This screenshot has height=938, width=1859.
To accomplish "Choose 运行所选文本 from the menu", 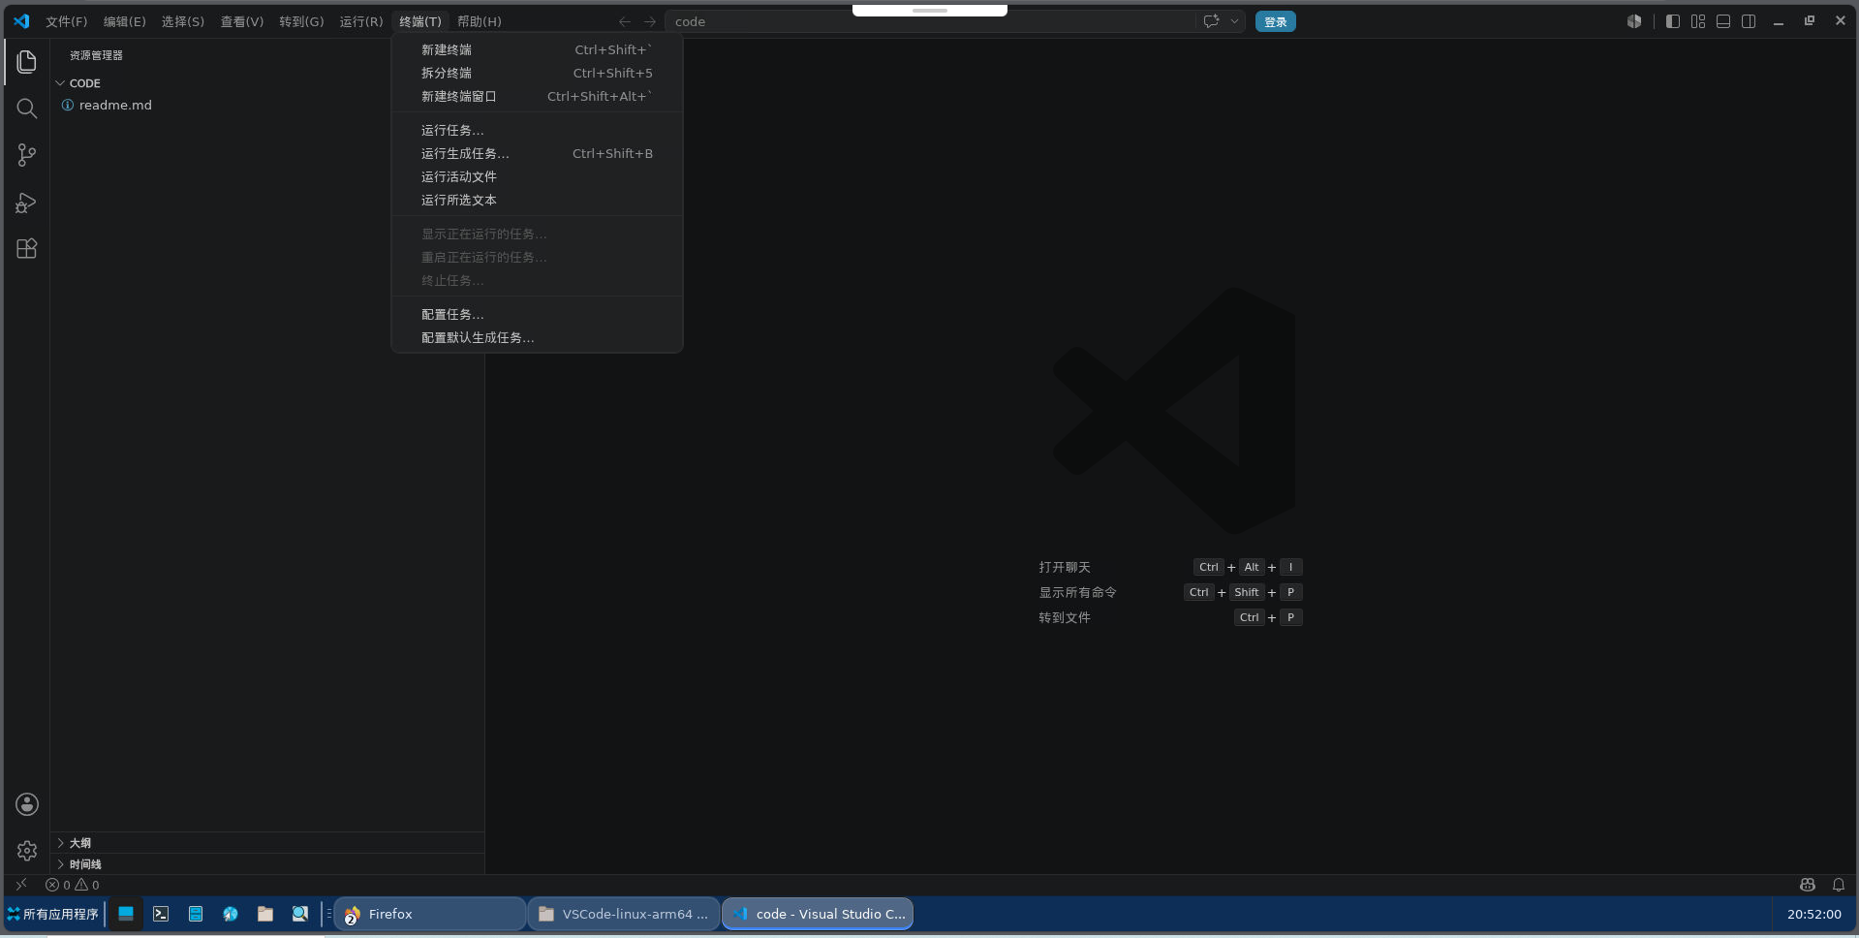I will click(x=538, y=200).
